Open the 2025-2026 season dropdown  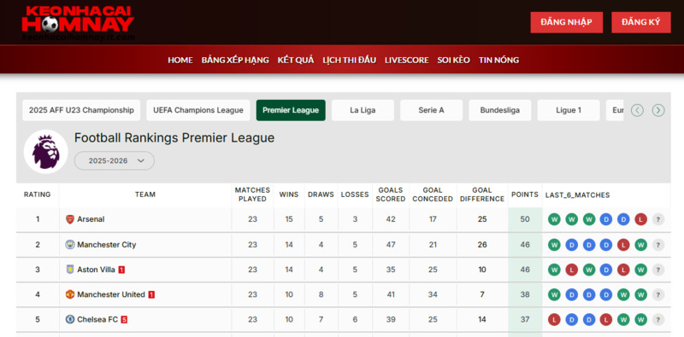[115, 160]
